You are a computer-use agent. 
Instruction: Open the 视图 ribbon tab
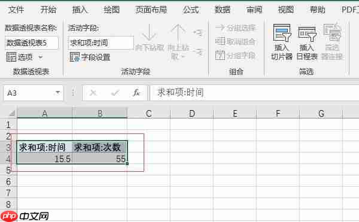click(x=286, y=10)
